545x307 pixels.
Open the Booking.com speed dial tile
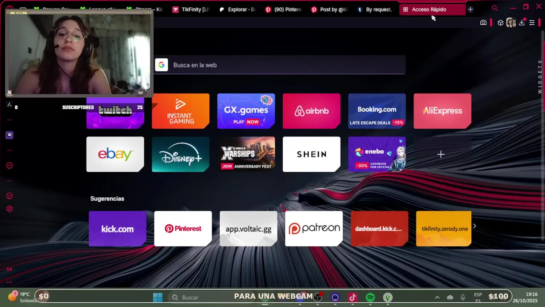(x=377, y=111)
